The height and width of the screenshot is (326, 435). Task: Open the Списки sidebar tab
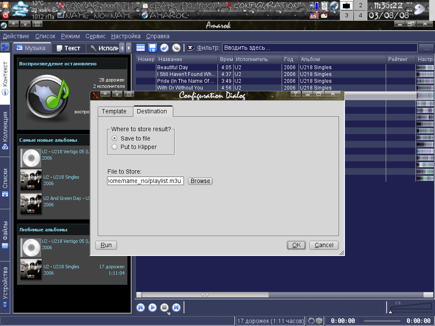pyautogui.click(x=5, y=183)
